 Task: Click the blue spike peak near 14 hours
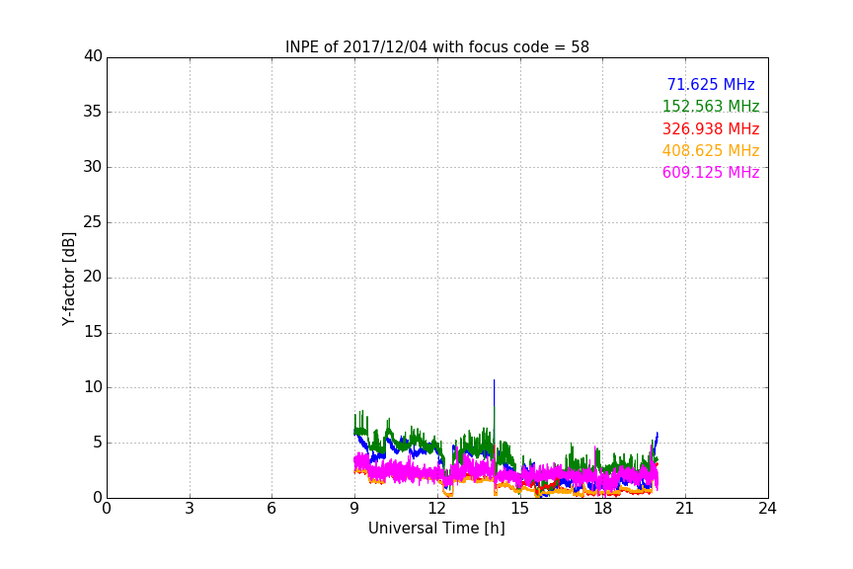(x=494, y=380)
